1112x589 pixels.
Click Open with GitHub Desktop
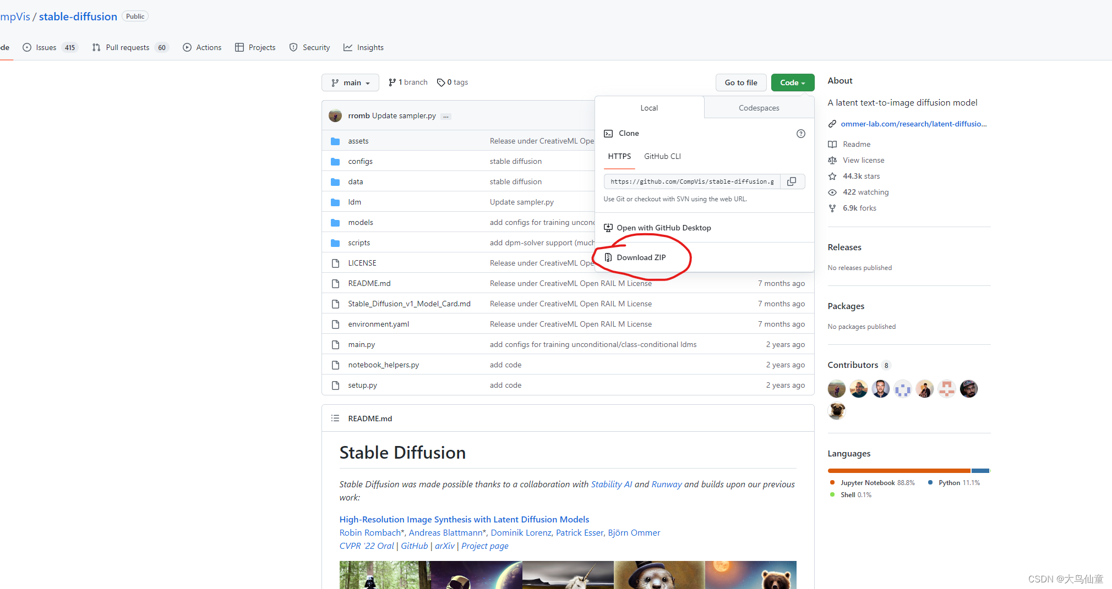(664, 228)
